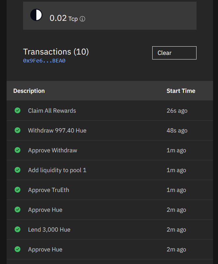The height and width of the screenshot is (264, 218).
Task: Click green check icon for Claim All Rewards
Action: click(x=18, y=110)
